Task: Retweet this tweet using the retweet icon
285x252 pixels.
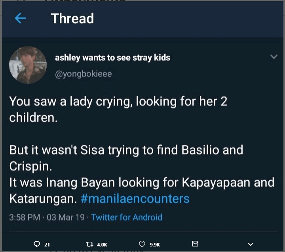Action: (x=89, y=244)
